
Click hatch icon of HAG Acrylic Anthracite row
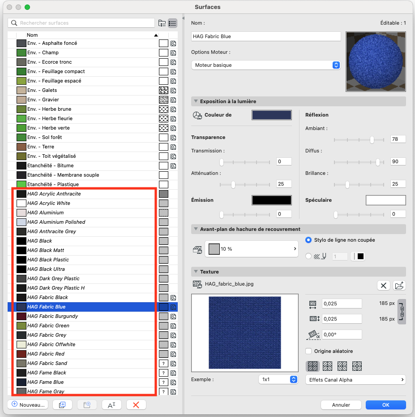[x=163, y=194]
